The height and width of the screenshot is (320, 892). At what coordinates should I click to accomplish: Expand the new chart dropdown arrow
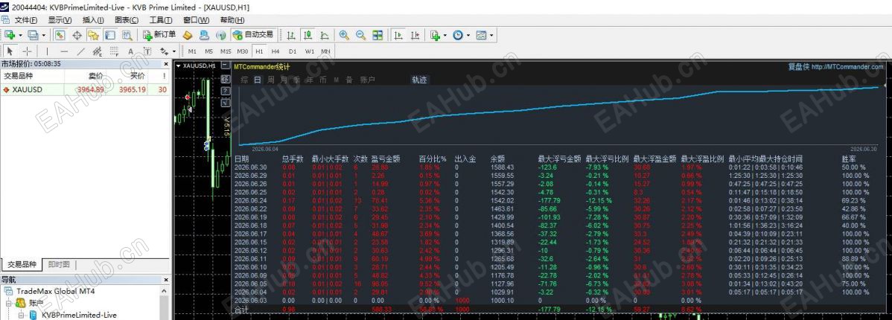[x=21, y=35]
